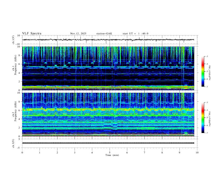Click the time axis tick label "6"
222x171 pixels.
click(127, 153)
